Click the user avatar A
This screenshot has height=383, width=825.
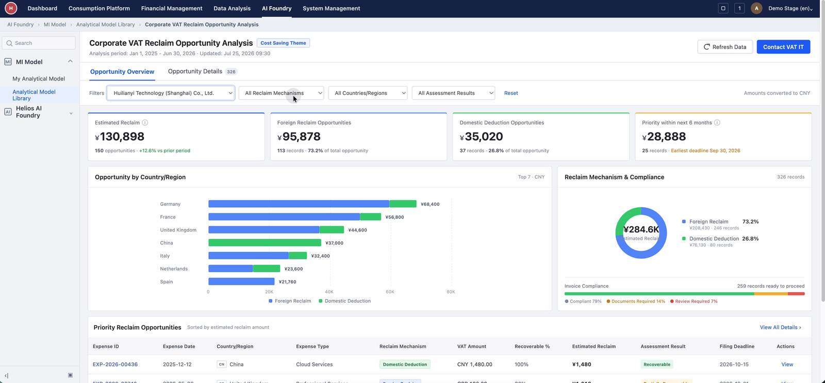[756, 8]
